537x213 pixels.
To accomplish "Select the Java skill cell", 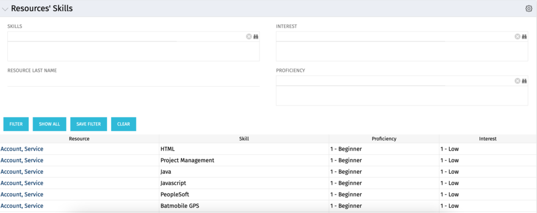I will tap(244, 172).
